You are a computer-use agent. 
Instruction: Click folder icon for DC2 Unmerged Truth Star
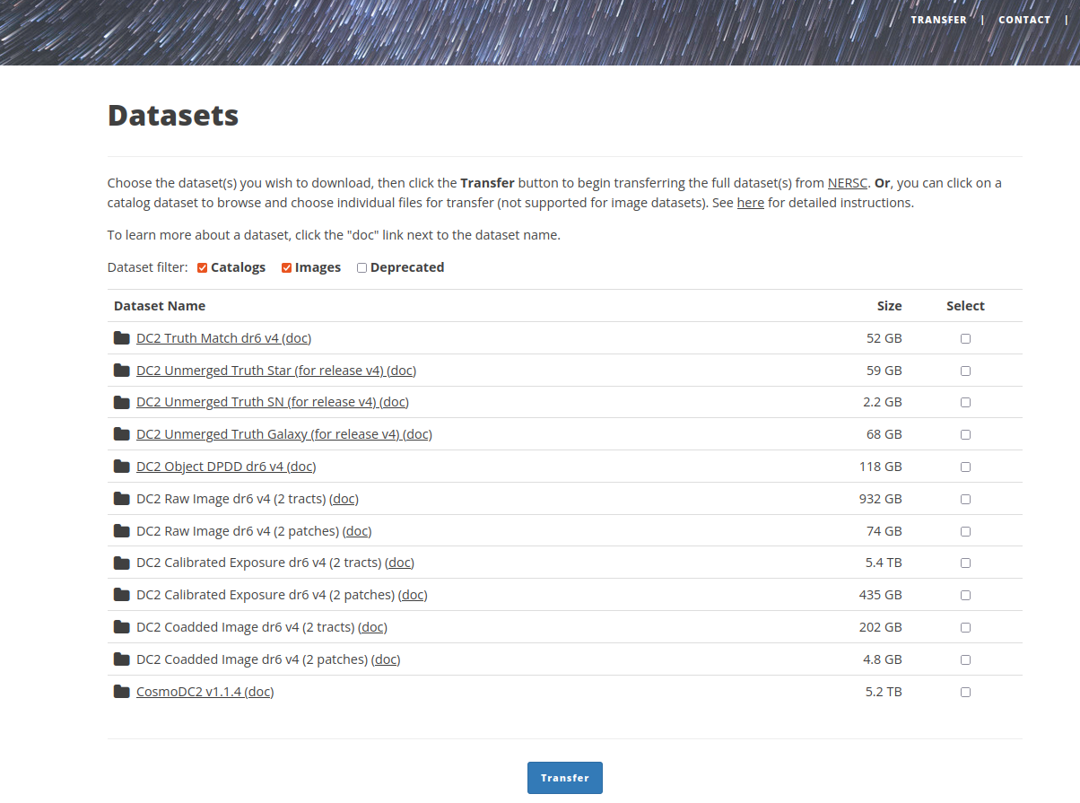click(122, 371)
